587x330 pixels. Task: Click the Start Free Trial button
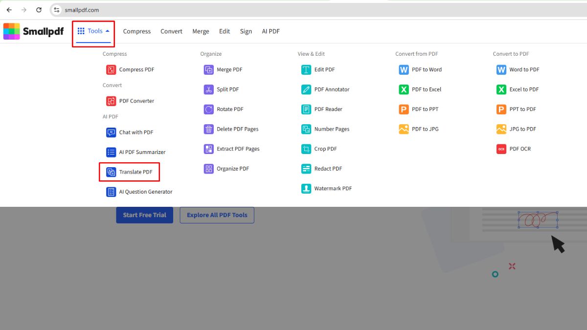[x=144, y=215]
